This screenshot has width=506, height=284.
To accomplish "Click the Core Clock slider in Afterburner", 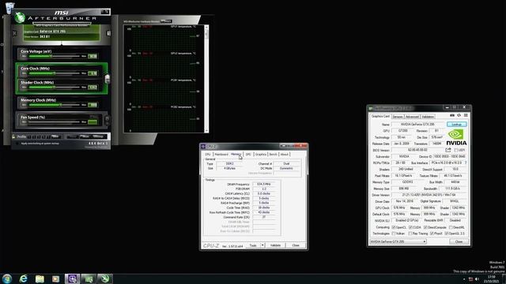I will 55,73.
